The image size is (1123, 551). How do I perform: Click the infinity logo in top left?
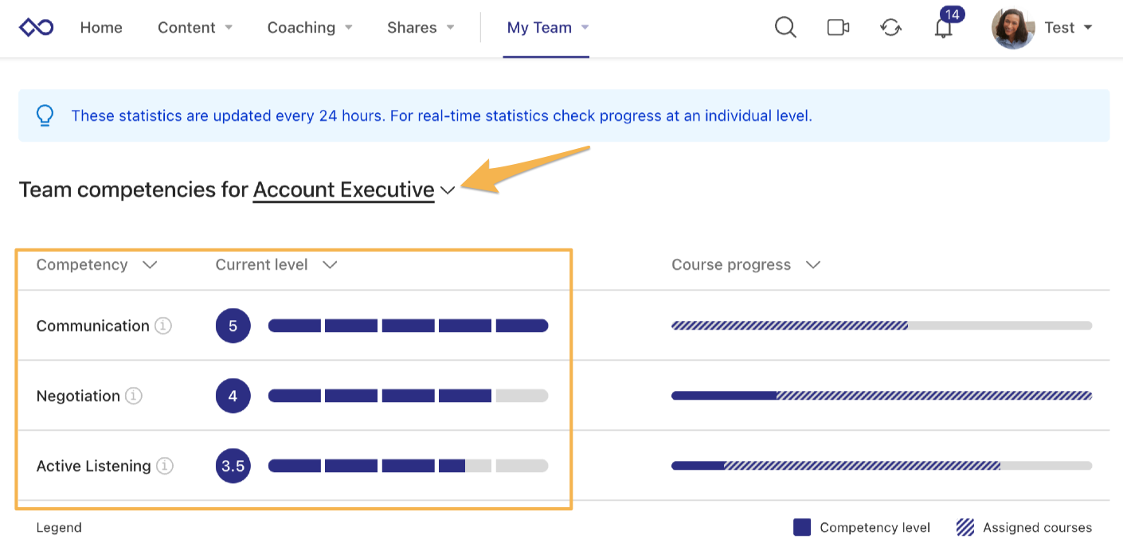coord(36,25)
